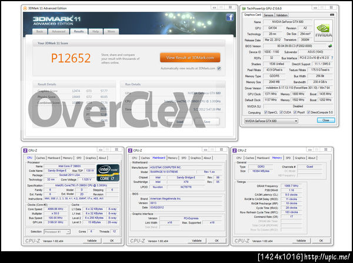Image resolution: width=353 pixels, height=263 pixels.
Task: Open Caches tab in the CPU-Z CPU window
Action: 41,158
